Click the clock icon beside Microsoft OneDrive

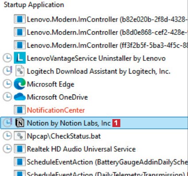tap(7, 97)
